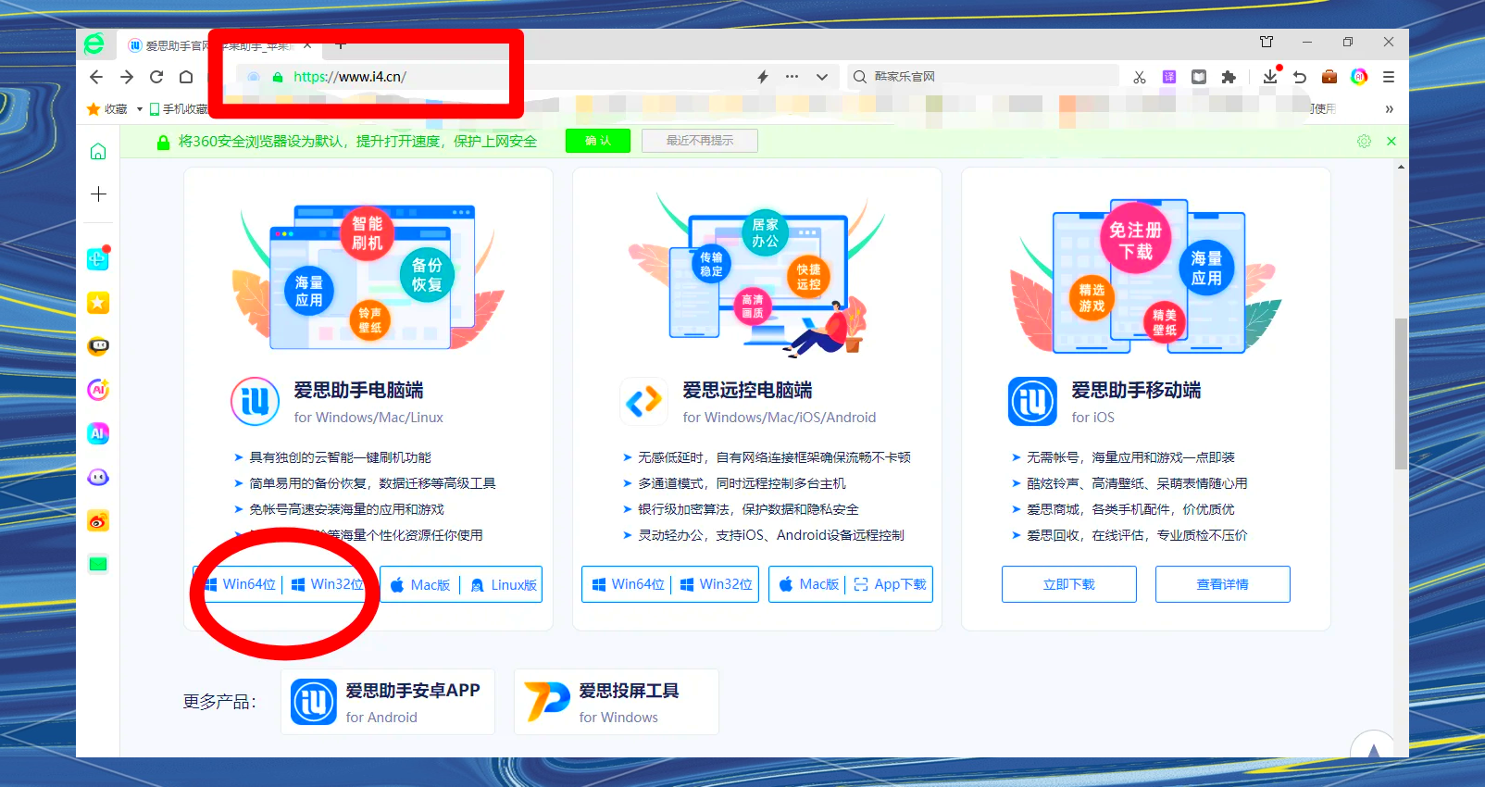The height and width of the screenshot is (787, 1485).
Task: Click the sidebar plus add icon
Action: coord(98,194)
